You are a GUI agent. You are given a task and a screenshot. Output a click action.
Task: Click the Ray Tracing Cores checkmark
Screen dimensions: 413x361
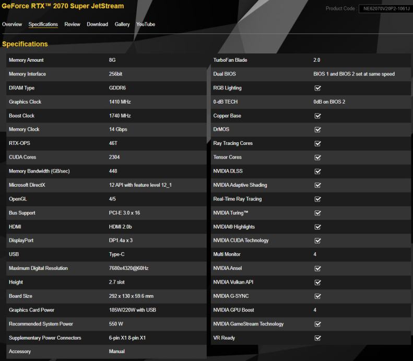tap(317, 143)
